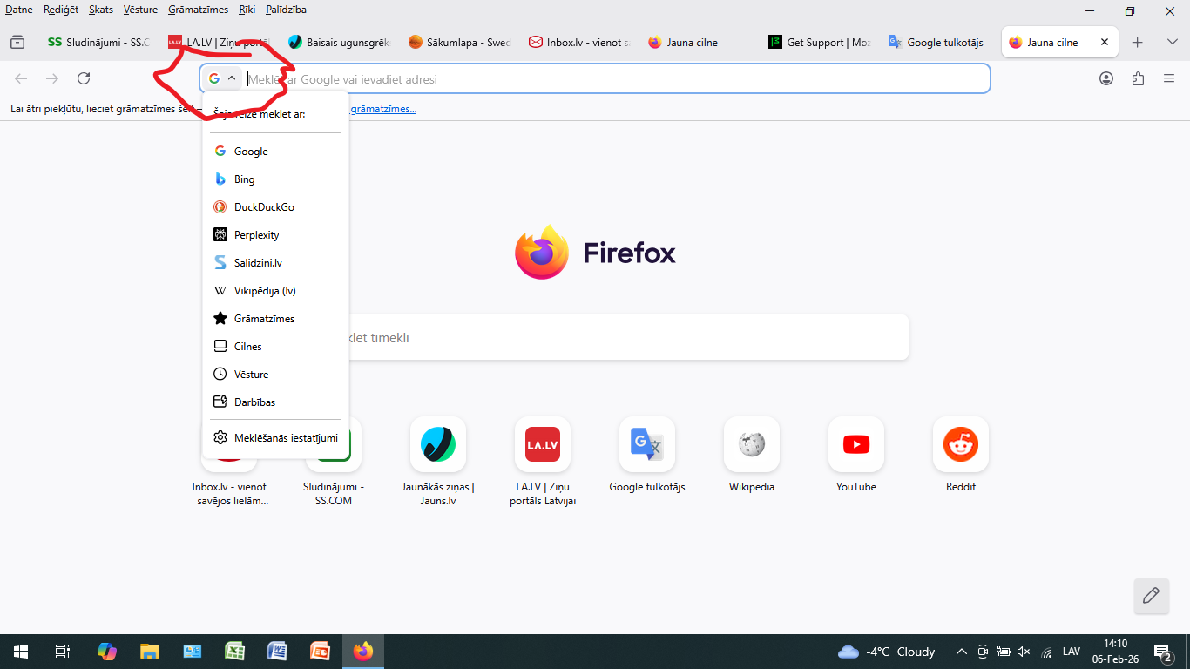
Task: Select Google in the search engine list
Action: coord(275,152)
